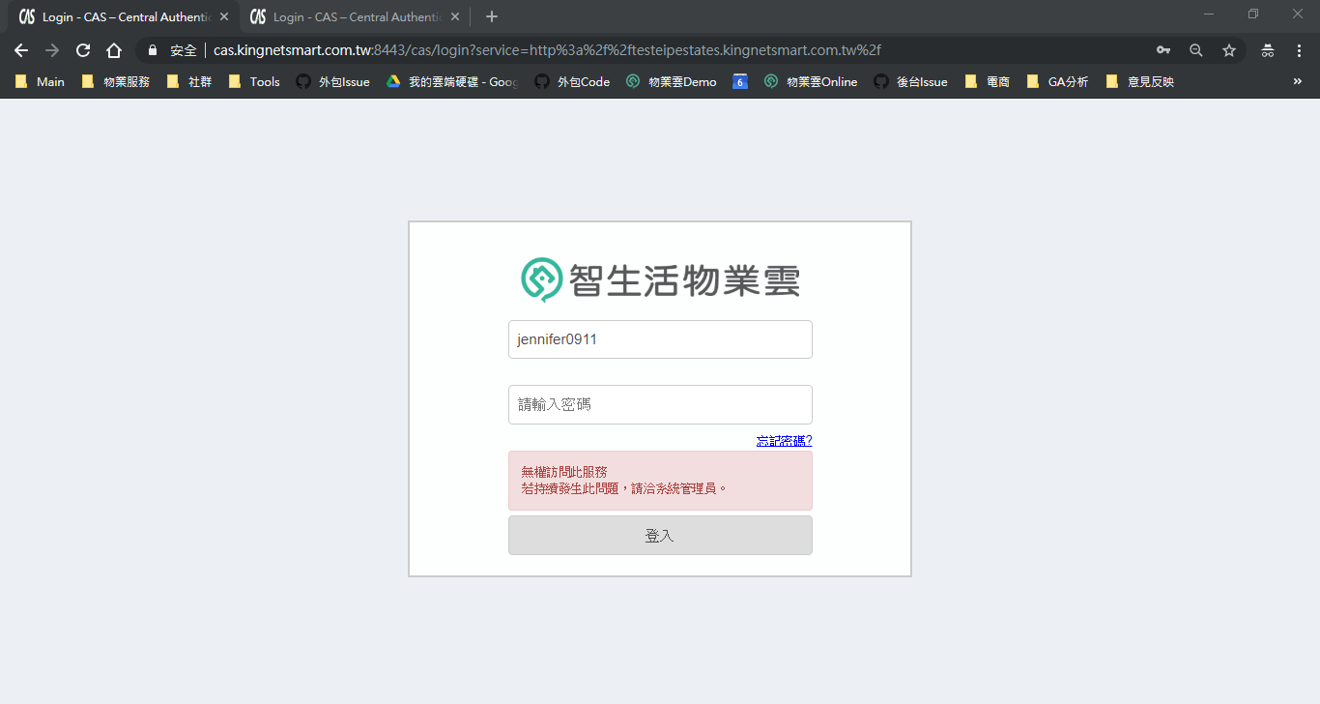Screen dimensions: 1320x704
Task: Open the 外包Issue GitHub bookmark
Action: pos(332,82)
